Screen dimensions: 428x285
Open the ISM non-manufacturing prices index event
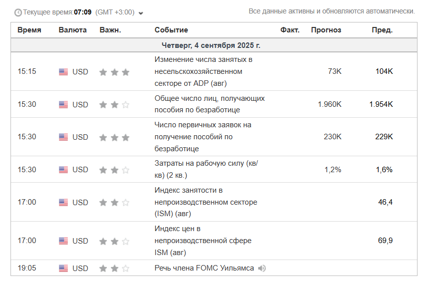203,241
